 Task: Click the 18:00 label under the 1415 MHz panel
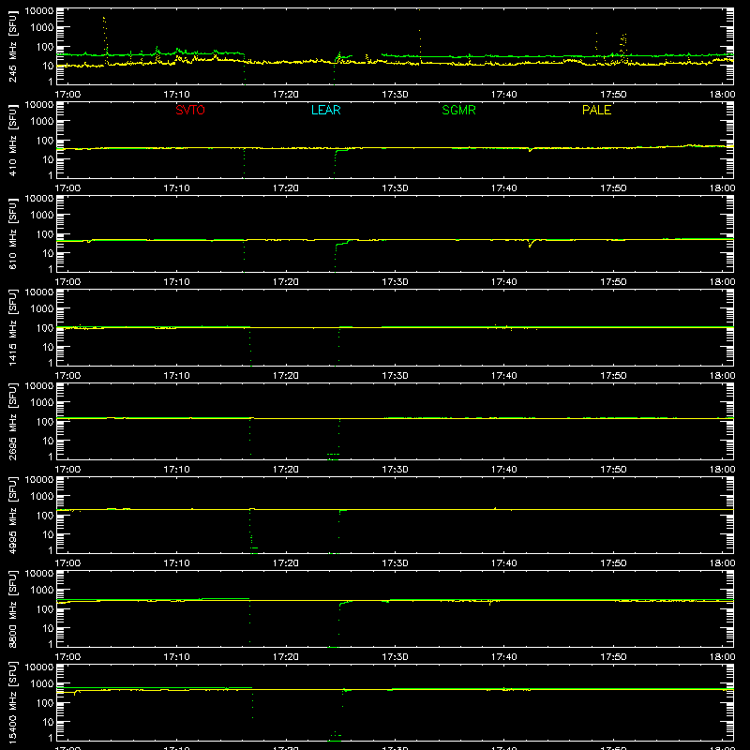click(x=722, y=376)
